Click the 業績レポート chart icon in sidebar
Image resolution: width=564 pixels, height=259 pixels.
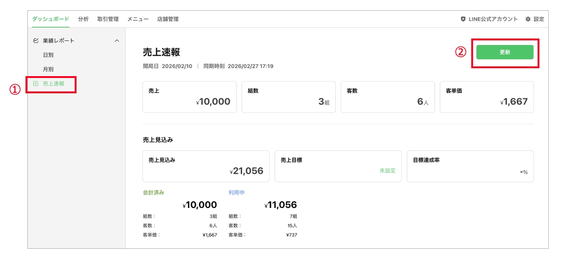coord(36,41)
